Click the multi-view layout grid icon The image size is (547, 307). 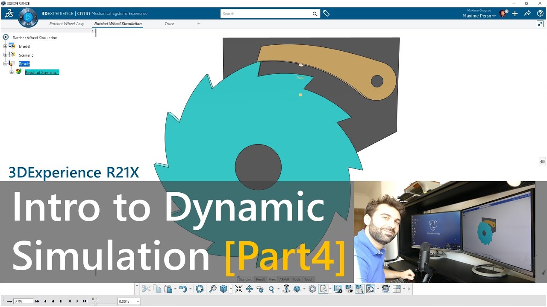click(397, 289)
